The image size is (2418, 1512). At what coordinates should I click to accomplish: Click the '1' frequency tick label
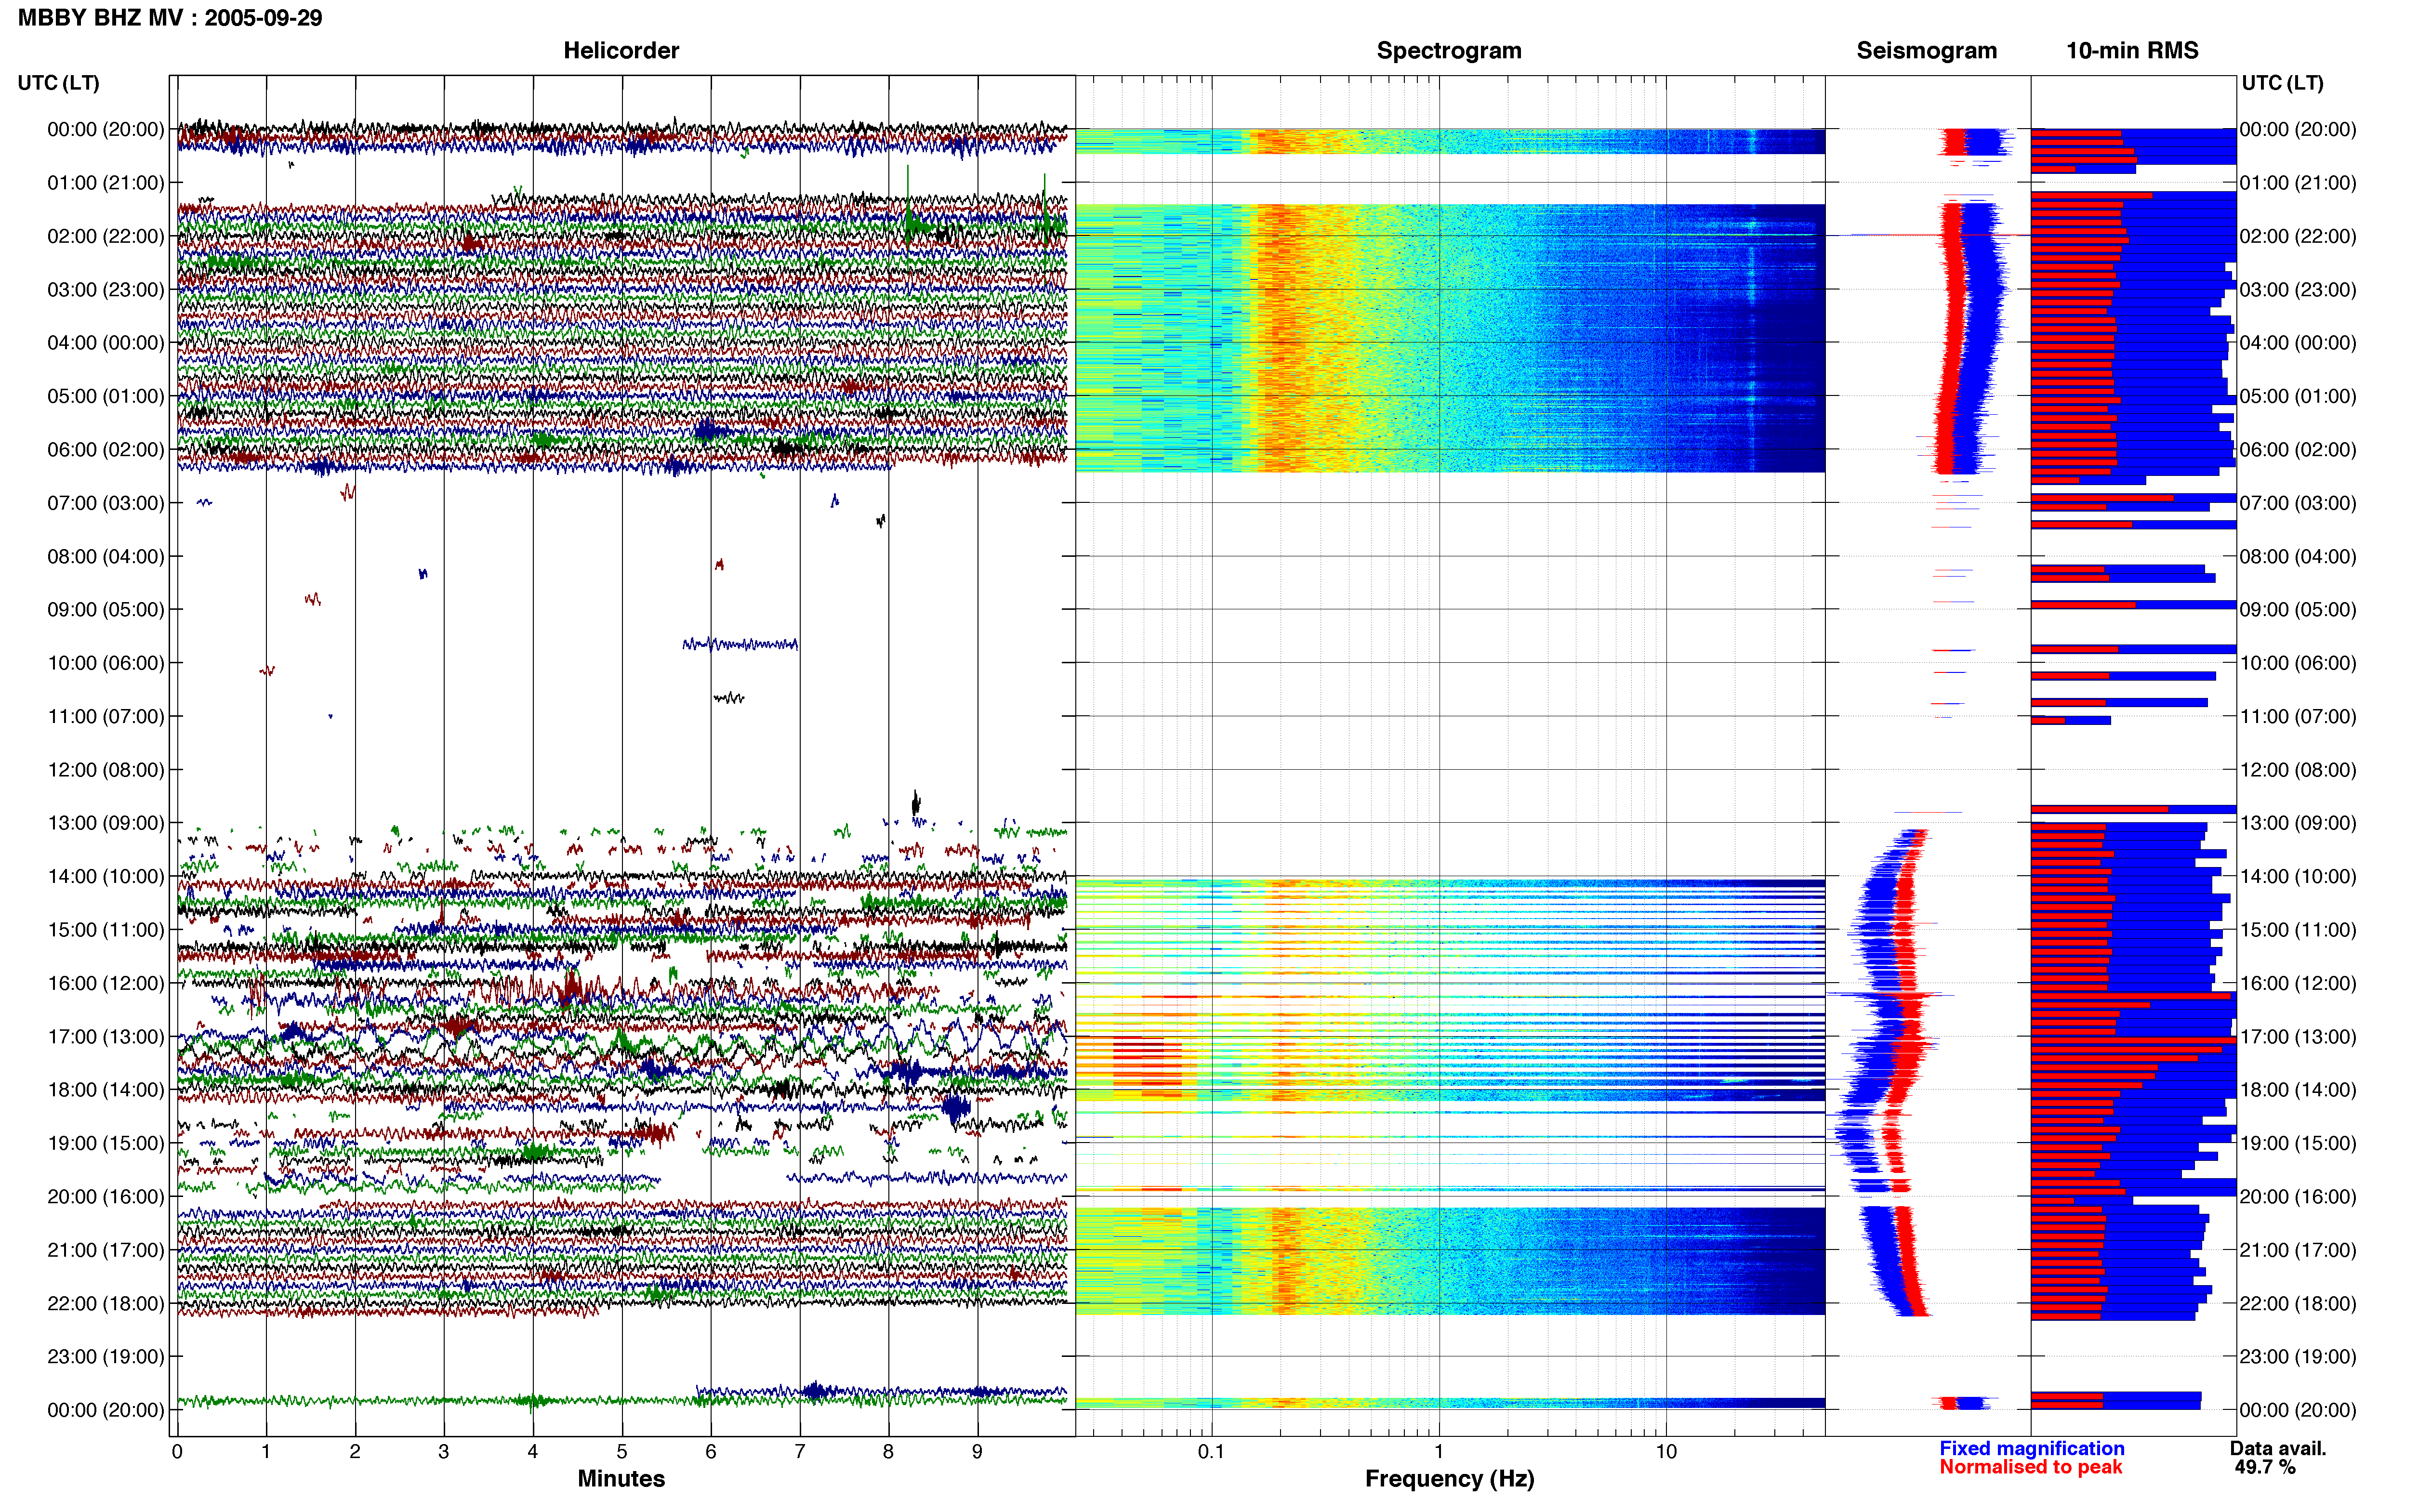point(1439,1451)
